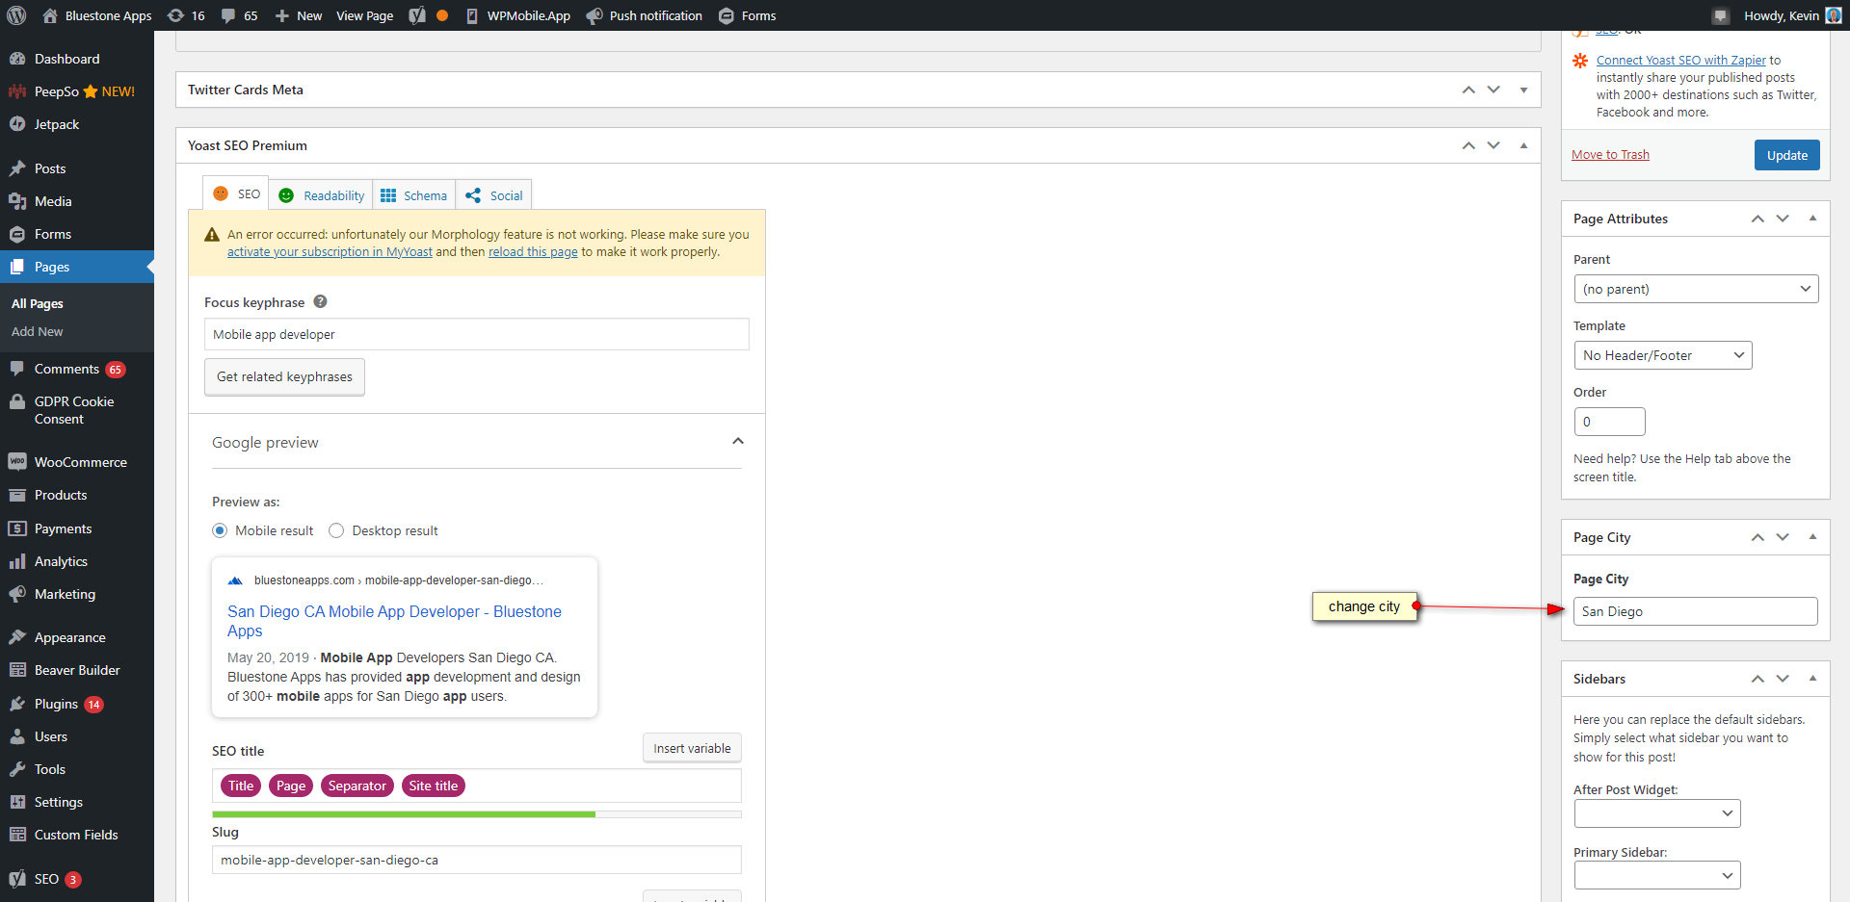Open the Jetpack icon in the sidebar
The image size is (1850, 902).
17,124
